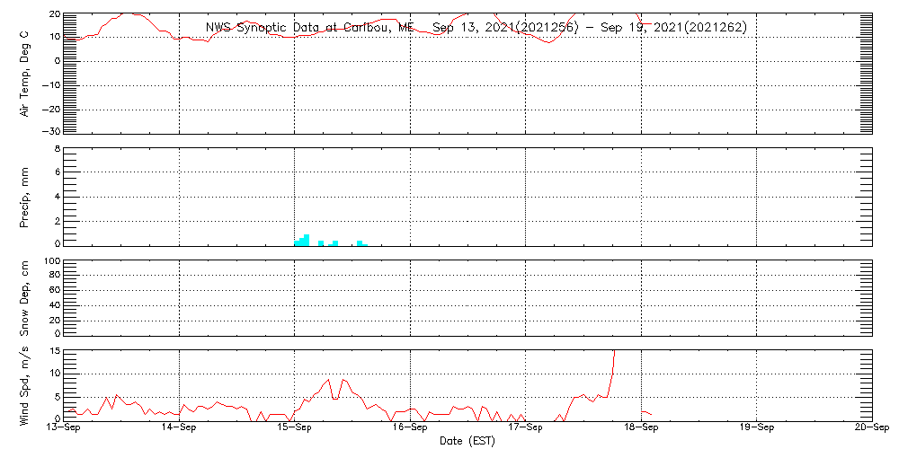
Task: Click the tallest cyan precipitation bar
Action: [307, 240]
